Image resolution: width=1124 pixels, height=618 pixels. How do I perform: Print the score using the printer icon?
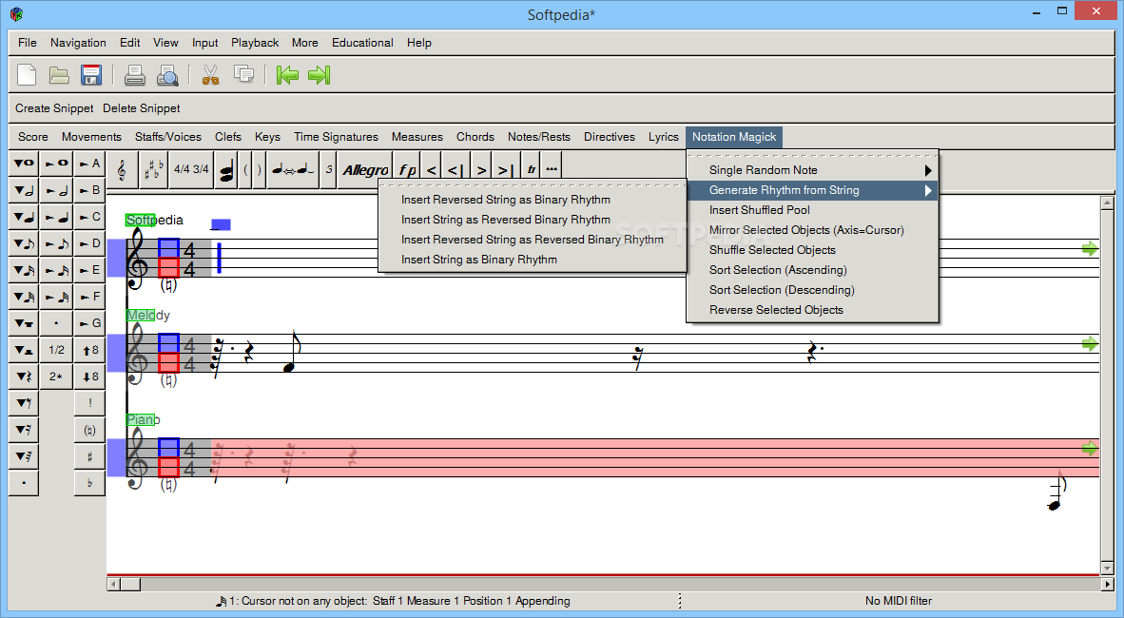(x=135, y=74)
